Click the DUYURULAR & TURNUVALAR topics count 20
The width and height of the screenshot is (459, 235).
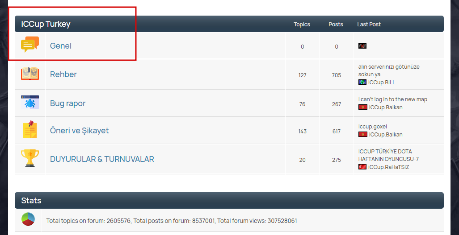click(x=303, y=160)
